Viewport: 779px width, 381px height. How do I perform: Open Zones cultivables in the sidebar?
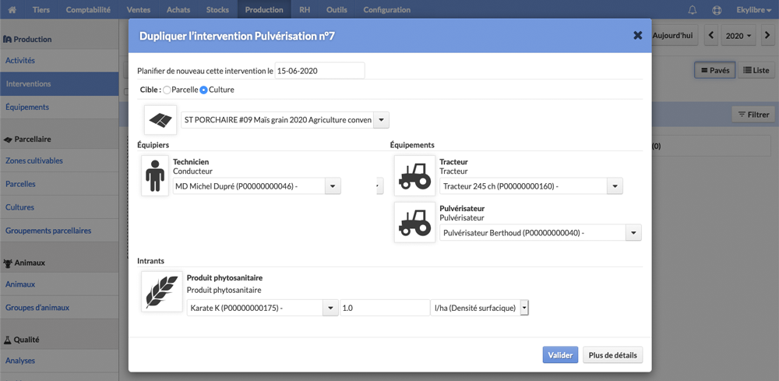coord(59,161)
